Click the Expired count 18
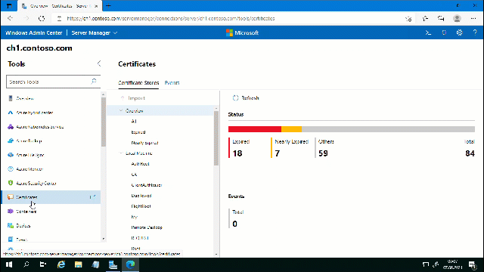 (237, 153)
